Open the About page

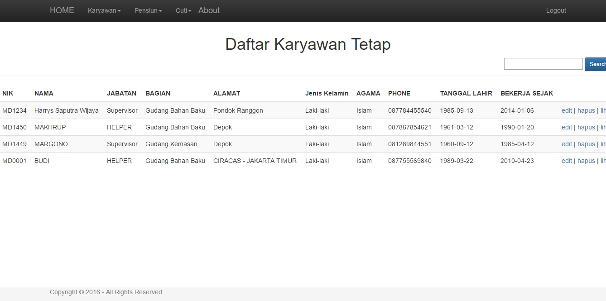coord(208,10)
